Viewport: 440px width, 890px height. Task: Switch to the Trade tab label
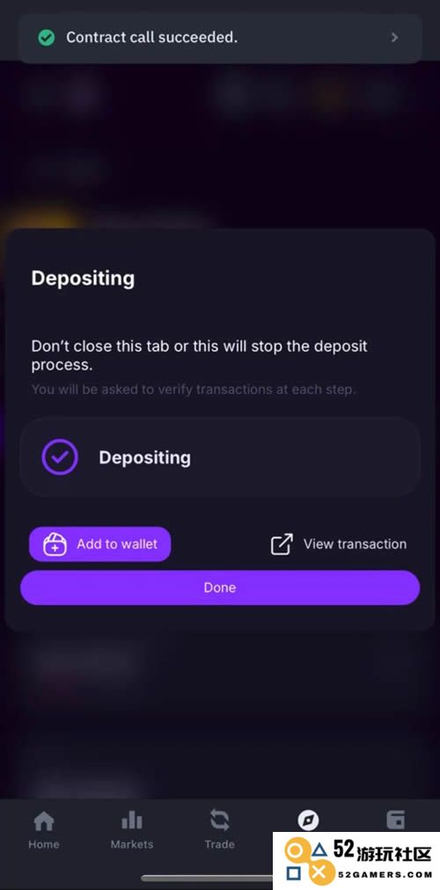(x=220, y=844)
